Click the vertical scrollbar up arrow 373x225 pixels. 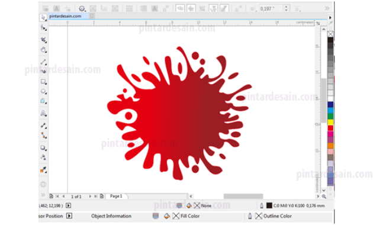323,30
